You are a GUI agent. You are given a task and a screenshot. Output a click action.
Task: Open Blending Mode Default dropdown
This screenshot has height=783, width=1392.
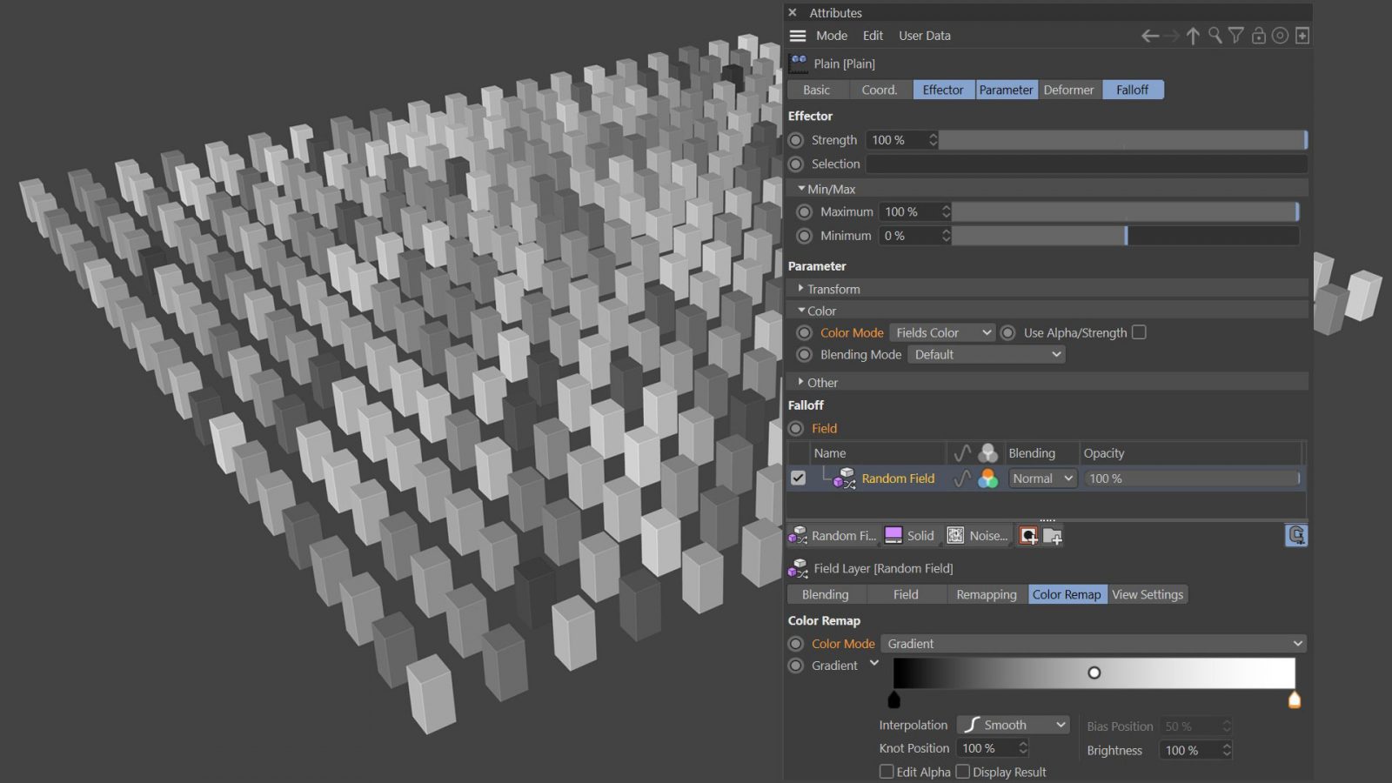987,354
